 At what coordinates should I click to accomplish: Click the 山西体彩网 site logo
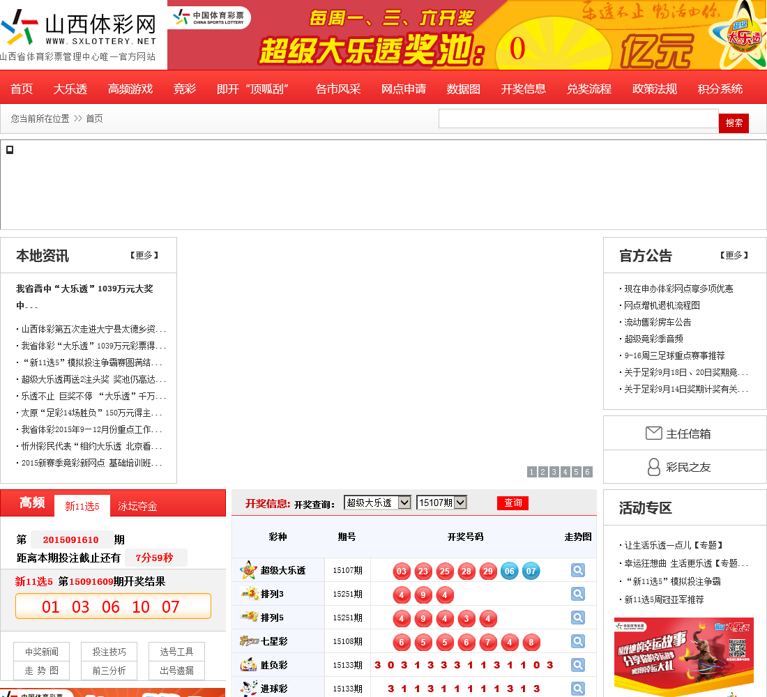tap(78, 34)
